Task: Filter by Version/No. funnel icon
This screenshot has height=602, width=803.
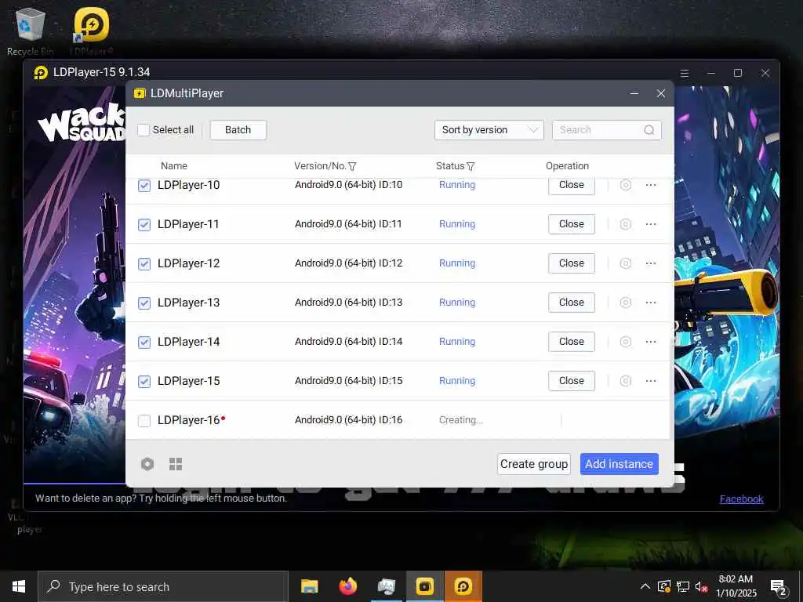Action: click(352, 166)
